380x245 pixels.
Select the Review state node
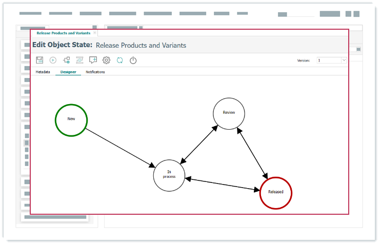point(229,113)
